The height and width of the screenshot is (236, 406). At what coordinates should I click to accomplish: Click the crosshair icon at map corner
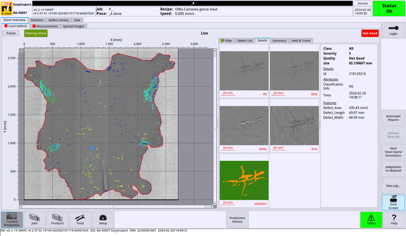(21, 51)
